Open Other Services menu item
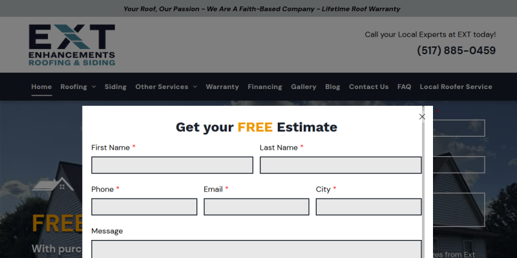 162,87
